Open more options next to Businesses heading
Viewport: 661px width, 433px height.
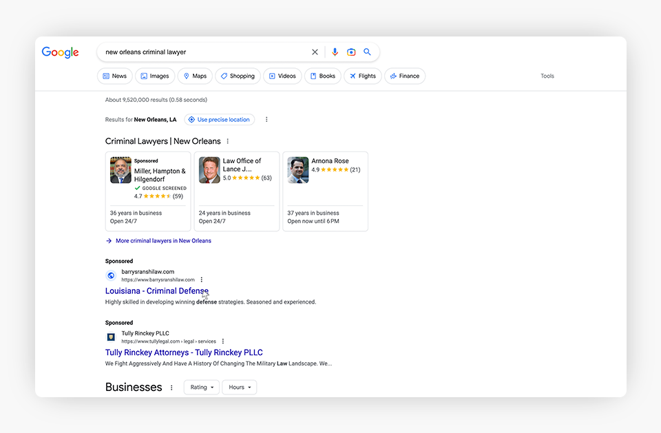171,388
